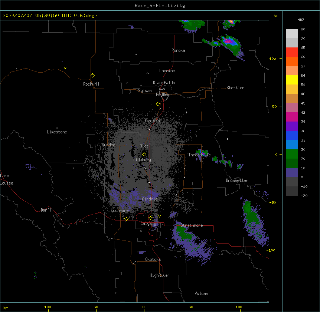Click the Vulcan town label
The height and width of the screenshot is (312, 320).
(201, 293)
